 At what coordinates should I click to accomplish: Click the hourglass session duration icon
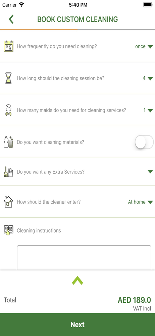tap(9, 78)
